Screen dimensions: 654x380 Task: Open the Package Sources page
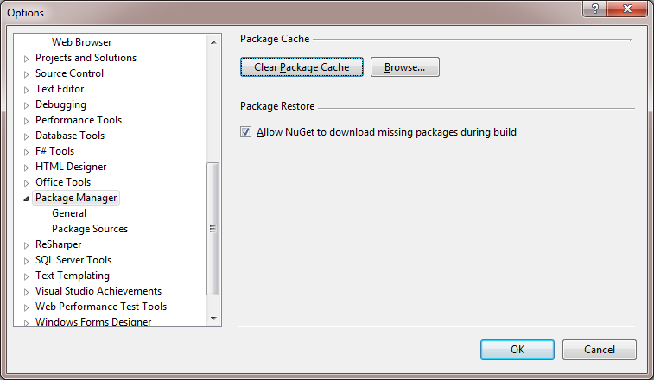coord(90,229)
